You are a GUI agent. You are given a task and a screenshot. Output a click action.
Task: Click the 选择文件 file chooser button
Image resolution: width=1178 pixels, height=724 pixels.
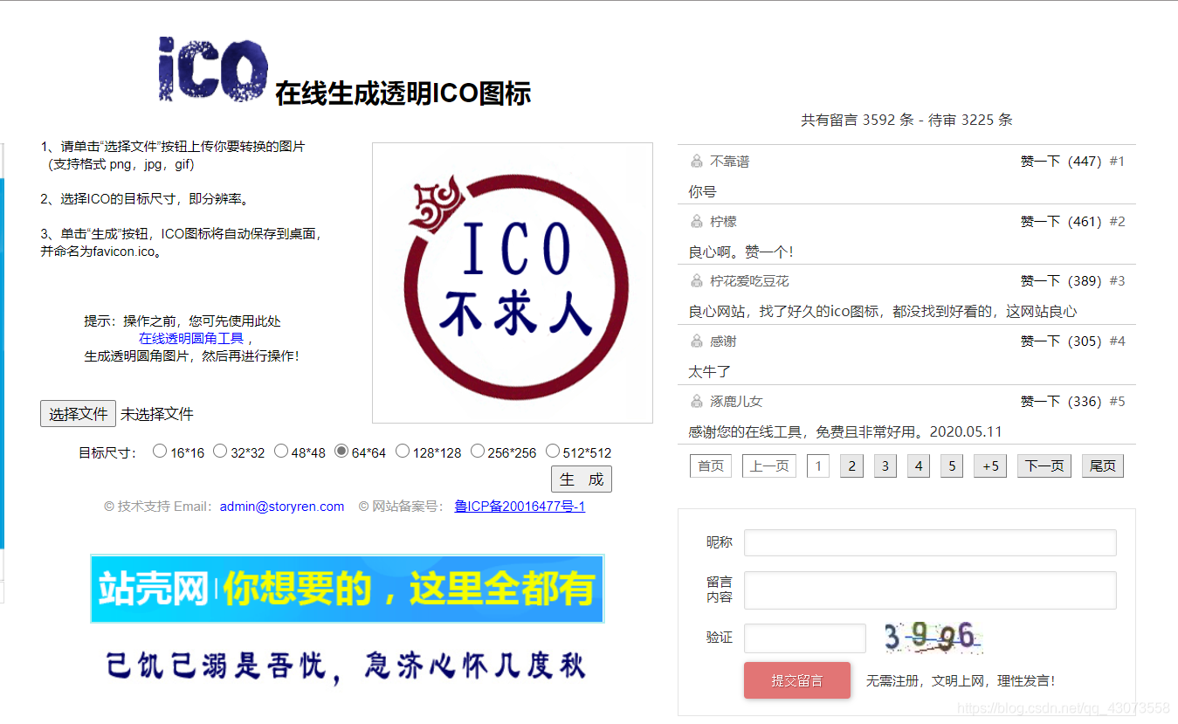78,414
